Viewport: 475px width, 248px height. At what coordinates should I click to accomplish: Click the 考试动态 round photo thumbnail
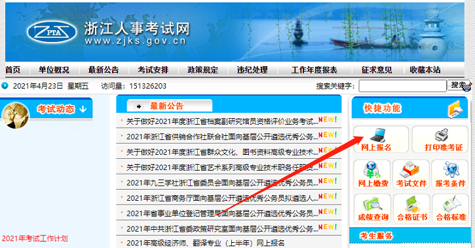pyautogui.click(x=15, y=115)
